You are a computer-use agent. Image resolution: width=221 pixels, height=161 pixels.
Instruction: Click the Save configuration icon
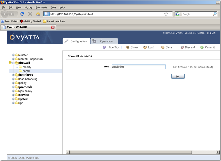pyautogui.click(x=163, y=47)
